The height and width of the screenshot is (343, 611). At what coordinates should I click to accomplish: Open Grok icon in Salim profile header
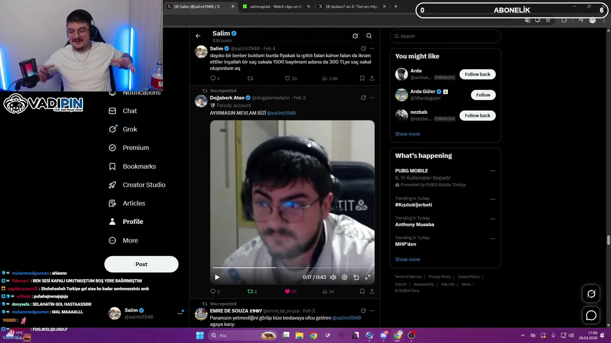coord(355,36)
